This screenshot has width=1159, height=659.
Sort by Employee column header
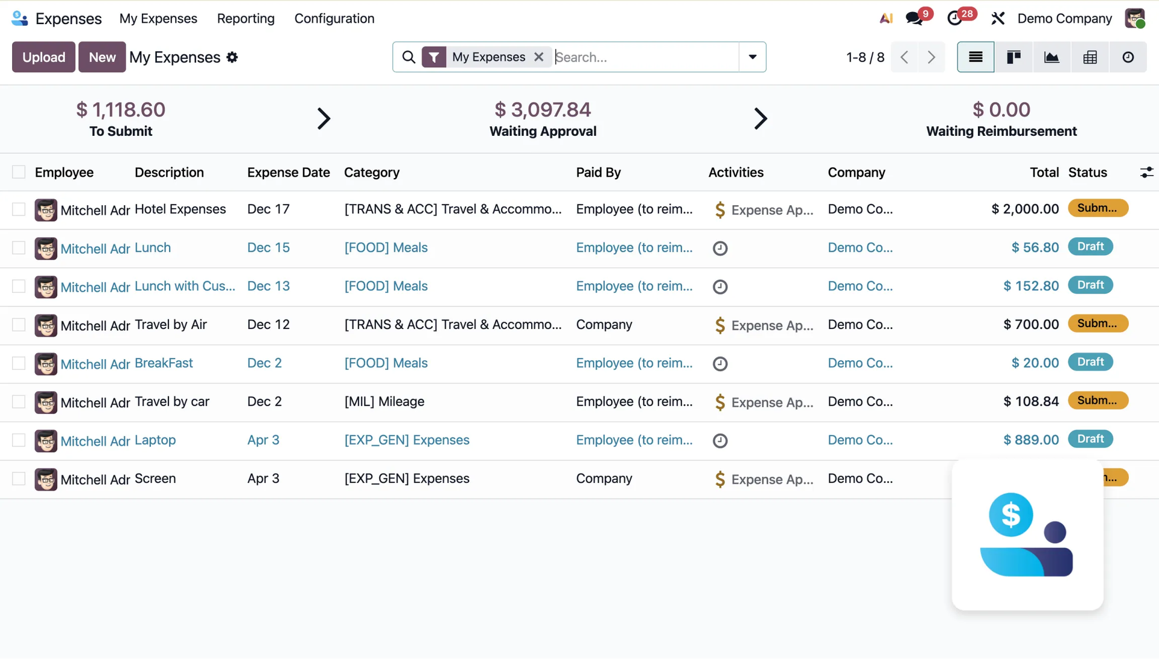coord(64,173)
